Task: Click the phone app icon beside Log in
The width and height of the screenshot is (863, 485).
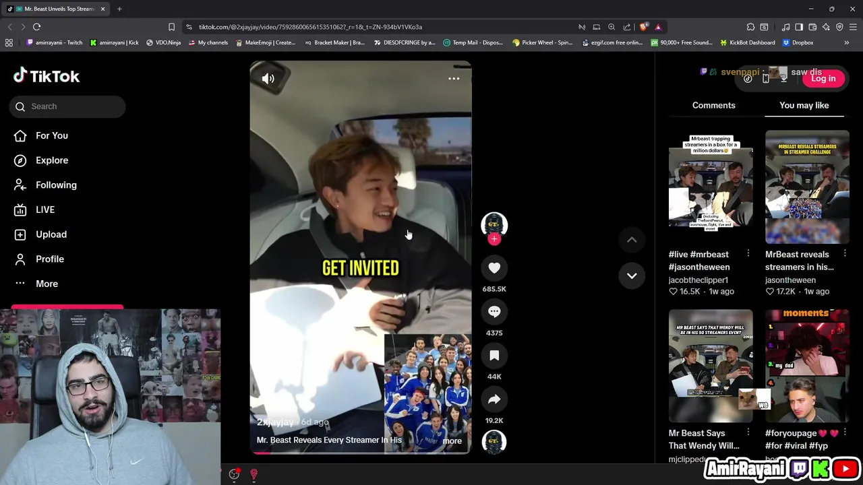Action: point(765,79)
